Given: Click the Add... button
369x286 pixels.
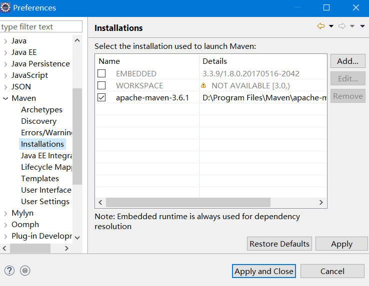Looking at the screenshot, I should click(x=347, y=61).
